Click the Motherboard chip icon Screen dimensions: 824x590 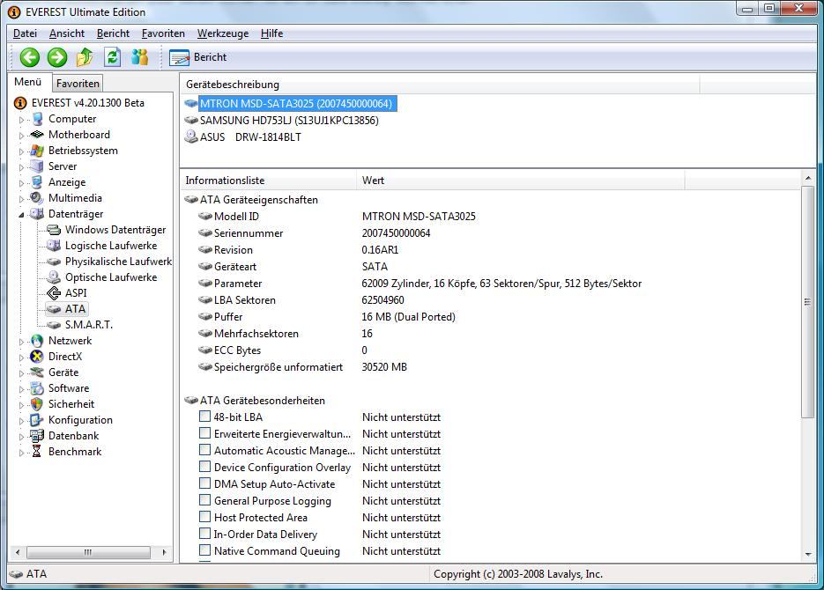[x=37, y=135]
